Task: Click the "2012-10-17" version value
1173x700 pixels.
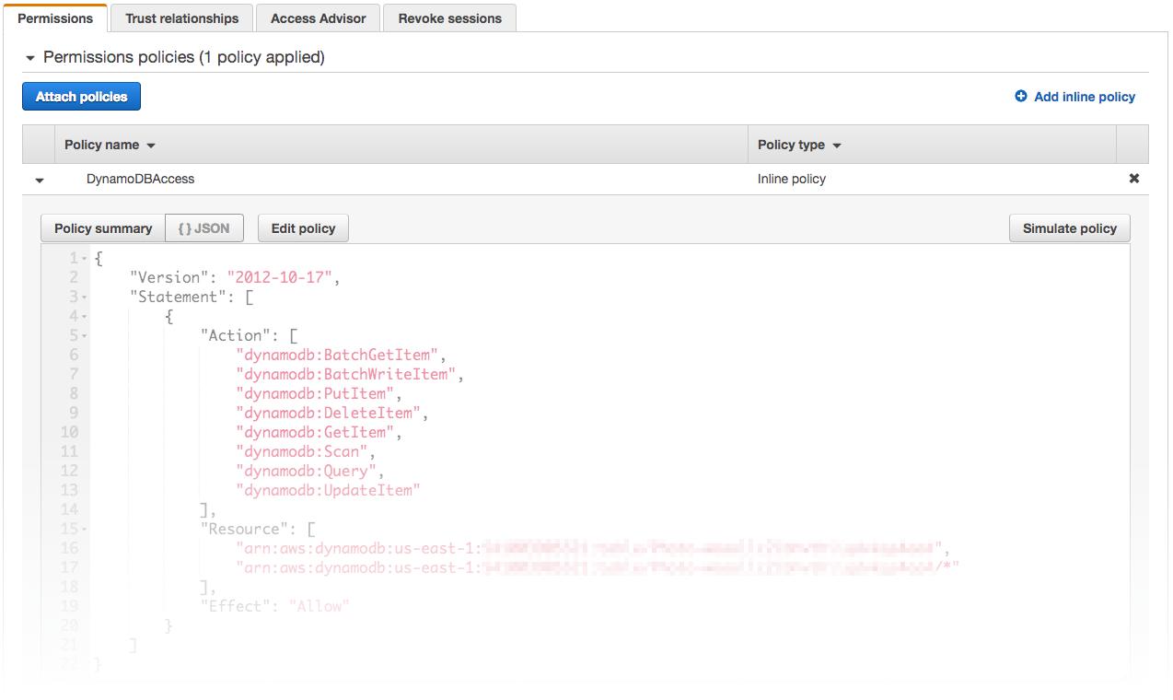Action: [x=279, y=277]
